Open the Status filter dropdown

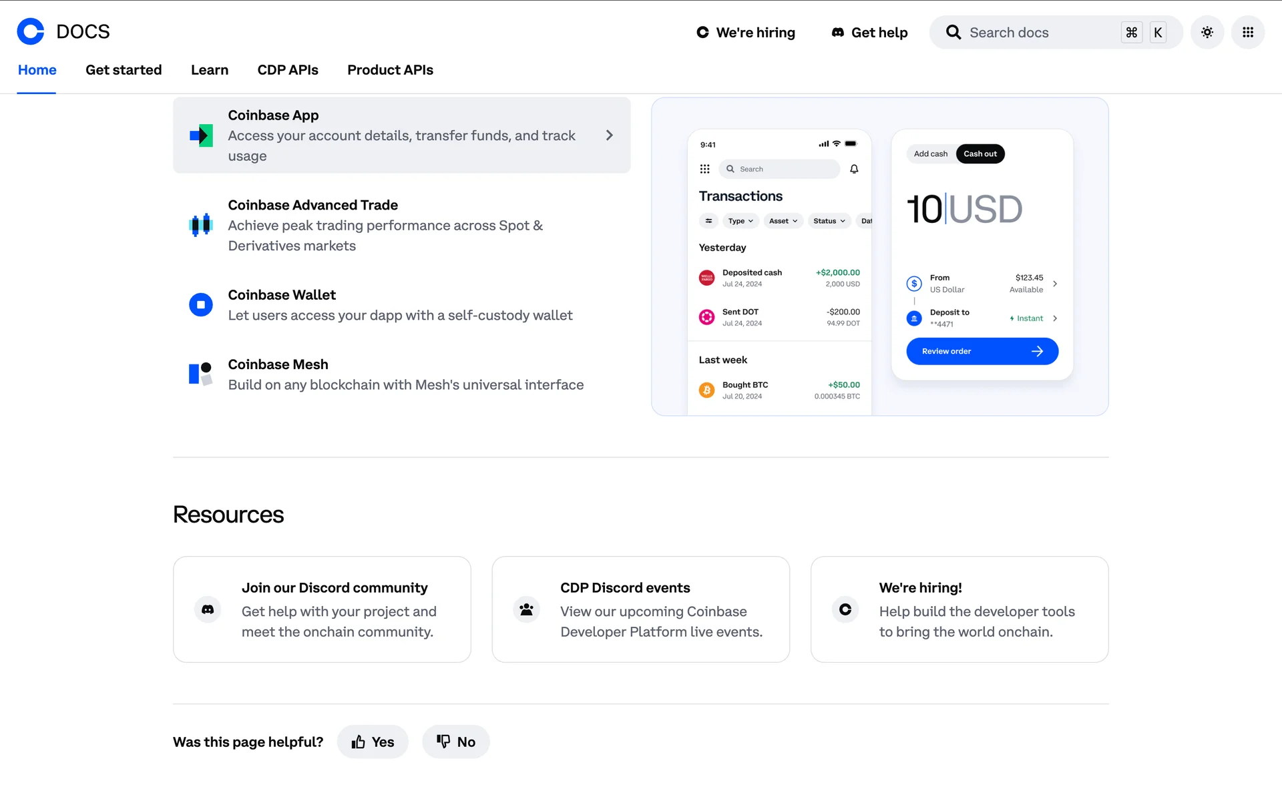coord(829,221)
